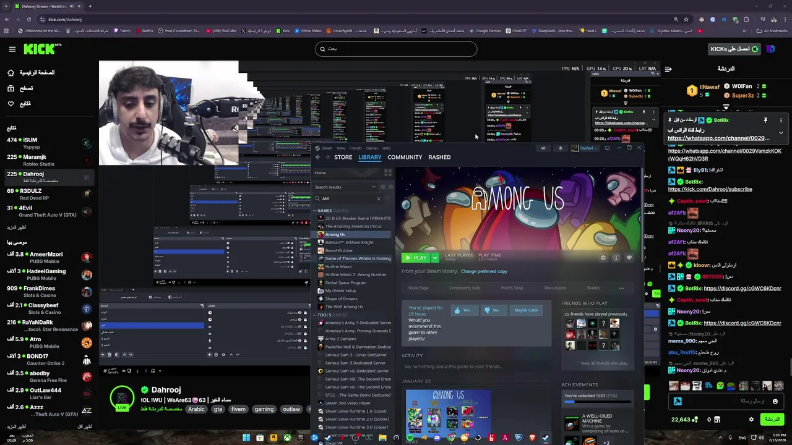Collapse the Kick chat panel icon
The height and width of the screenshot is (445, 792).
[x=667, y=69]
